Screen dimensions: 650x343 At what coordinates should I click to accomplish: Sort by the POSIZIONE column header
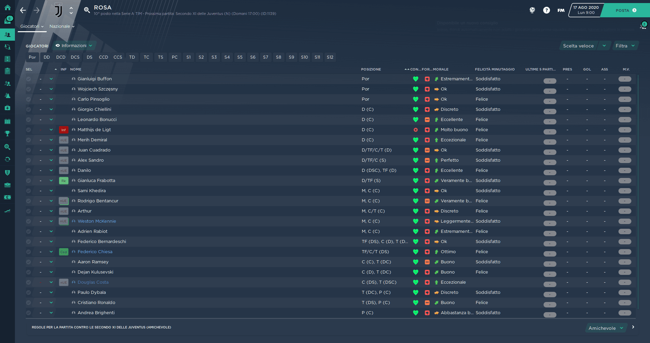point(371,69)
